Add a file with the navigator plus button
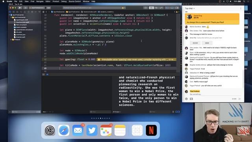252x142 pixels. [10, 112]
